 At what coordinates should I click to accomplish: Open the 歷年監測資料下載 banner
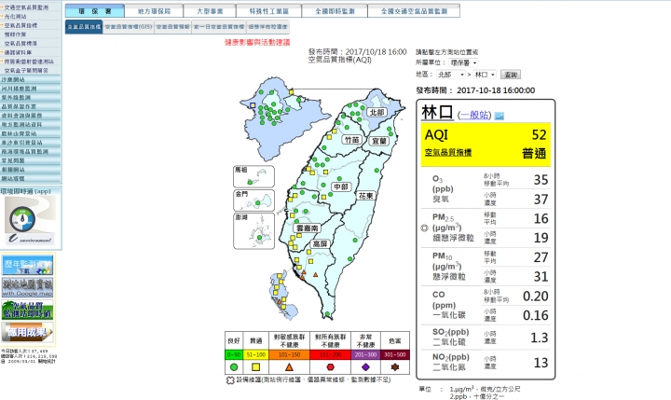pyautogui.click(x=27, y=265)
